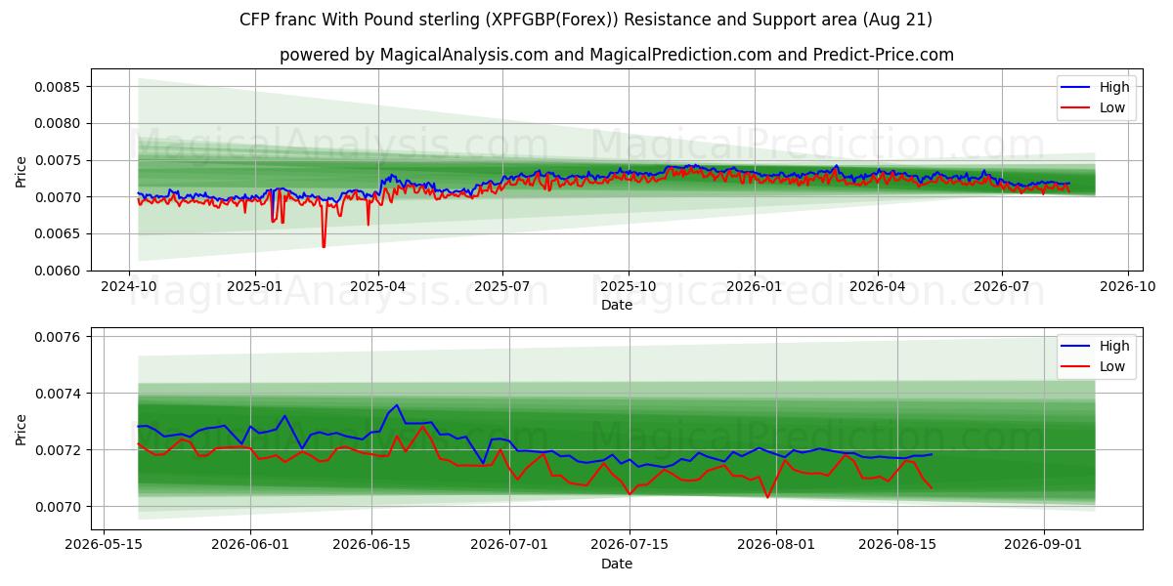The height and width of the screenshot is (586, 1173).
Task: Click top chart x-axis label 2025-10
Action: pos(628,288)
